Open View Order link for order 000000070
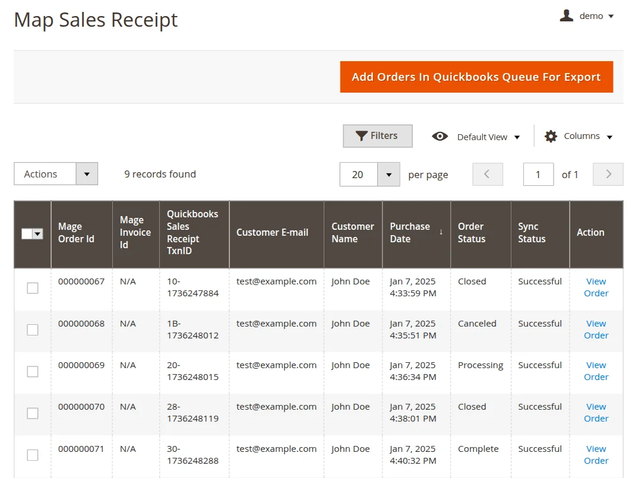629x478 pixels. (x=596, y=413)
